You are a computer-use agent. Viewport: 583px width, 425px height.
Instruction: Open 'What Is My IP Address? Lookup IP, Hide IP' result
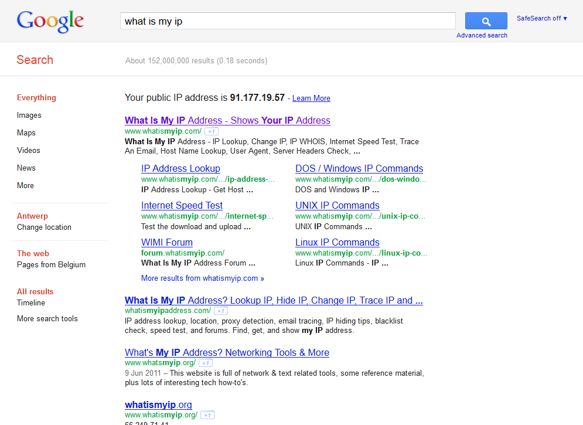[274, 301]
